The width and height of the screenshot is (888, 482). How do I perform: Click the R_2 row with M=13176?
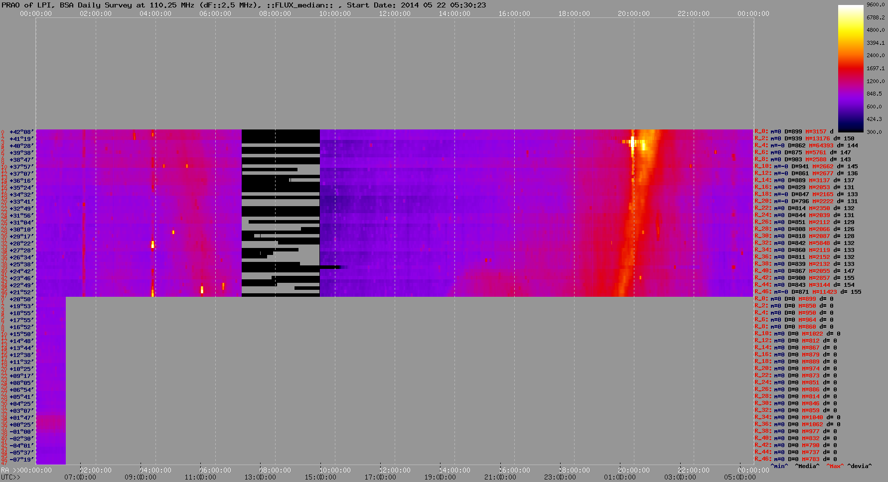tap(804, 139)
